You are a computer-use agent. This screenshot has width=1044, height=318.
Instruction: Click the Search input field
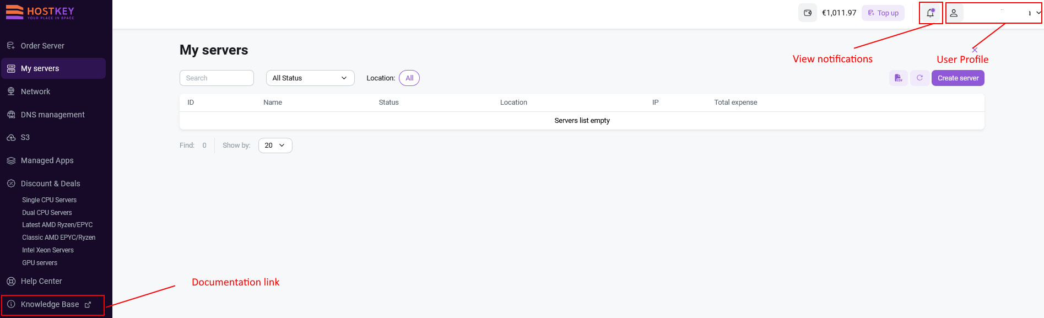[217, 78]
